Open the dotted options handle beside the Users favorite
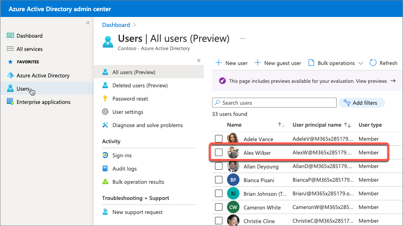The width and height of the screenshot is (403, 226). click(x=89, y=88)
